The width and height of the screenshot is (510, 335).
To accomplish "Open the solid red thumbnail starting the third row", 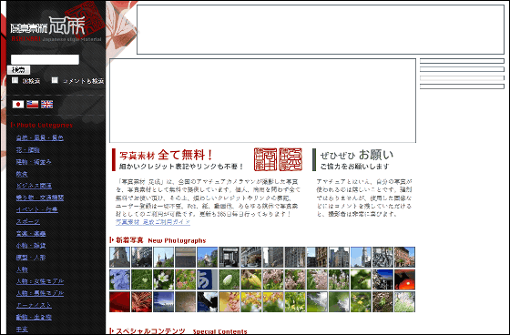I will (119, 302).
